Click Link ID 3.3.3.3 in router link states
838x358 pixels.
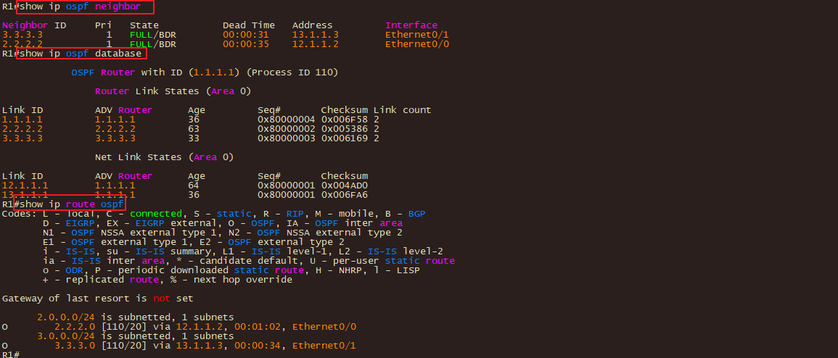22,138
